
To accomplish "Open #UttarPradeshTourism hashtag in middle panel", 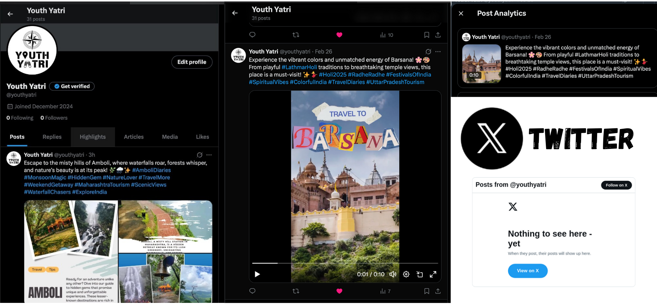I will click(395, 82).
